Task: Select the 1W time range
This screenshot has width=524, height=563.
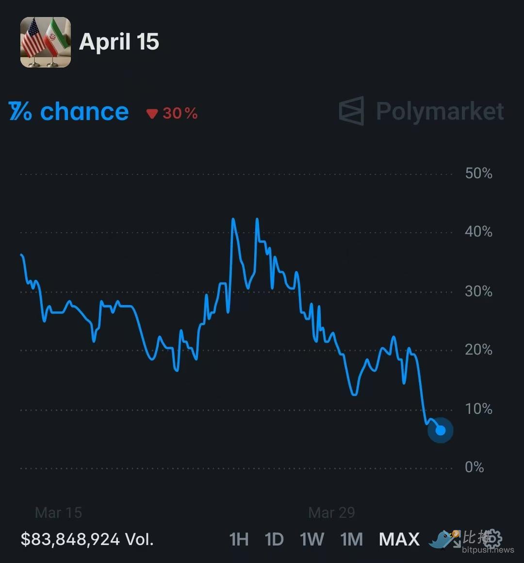Action: pyautogui.click(x=312, y=539)
